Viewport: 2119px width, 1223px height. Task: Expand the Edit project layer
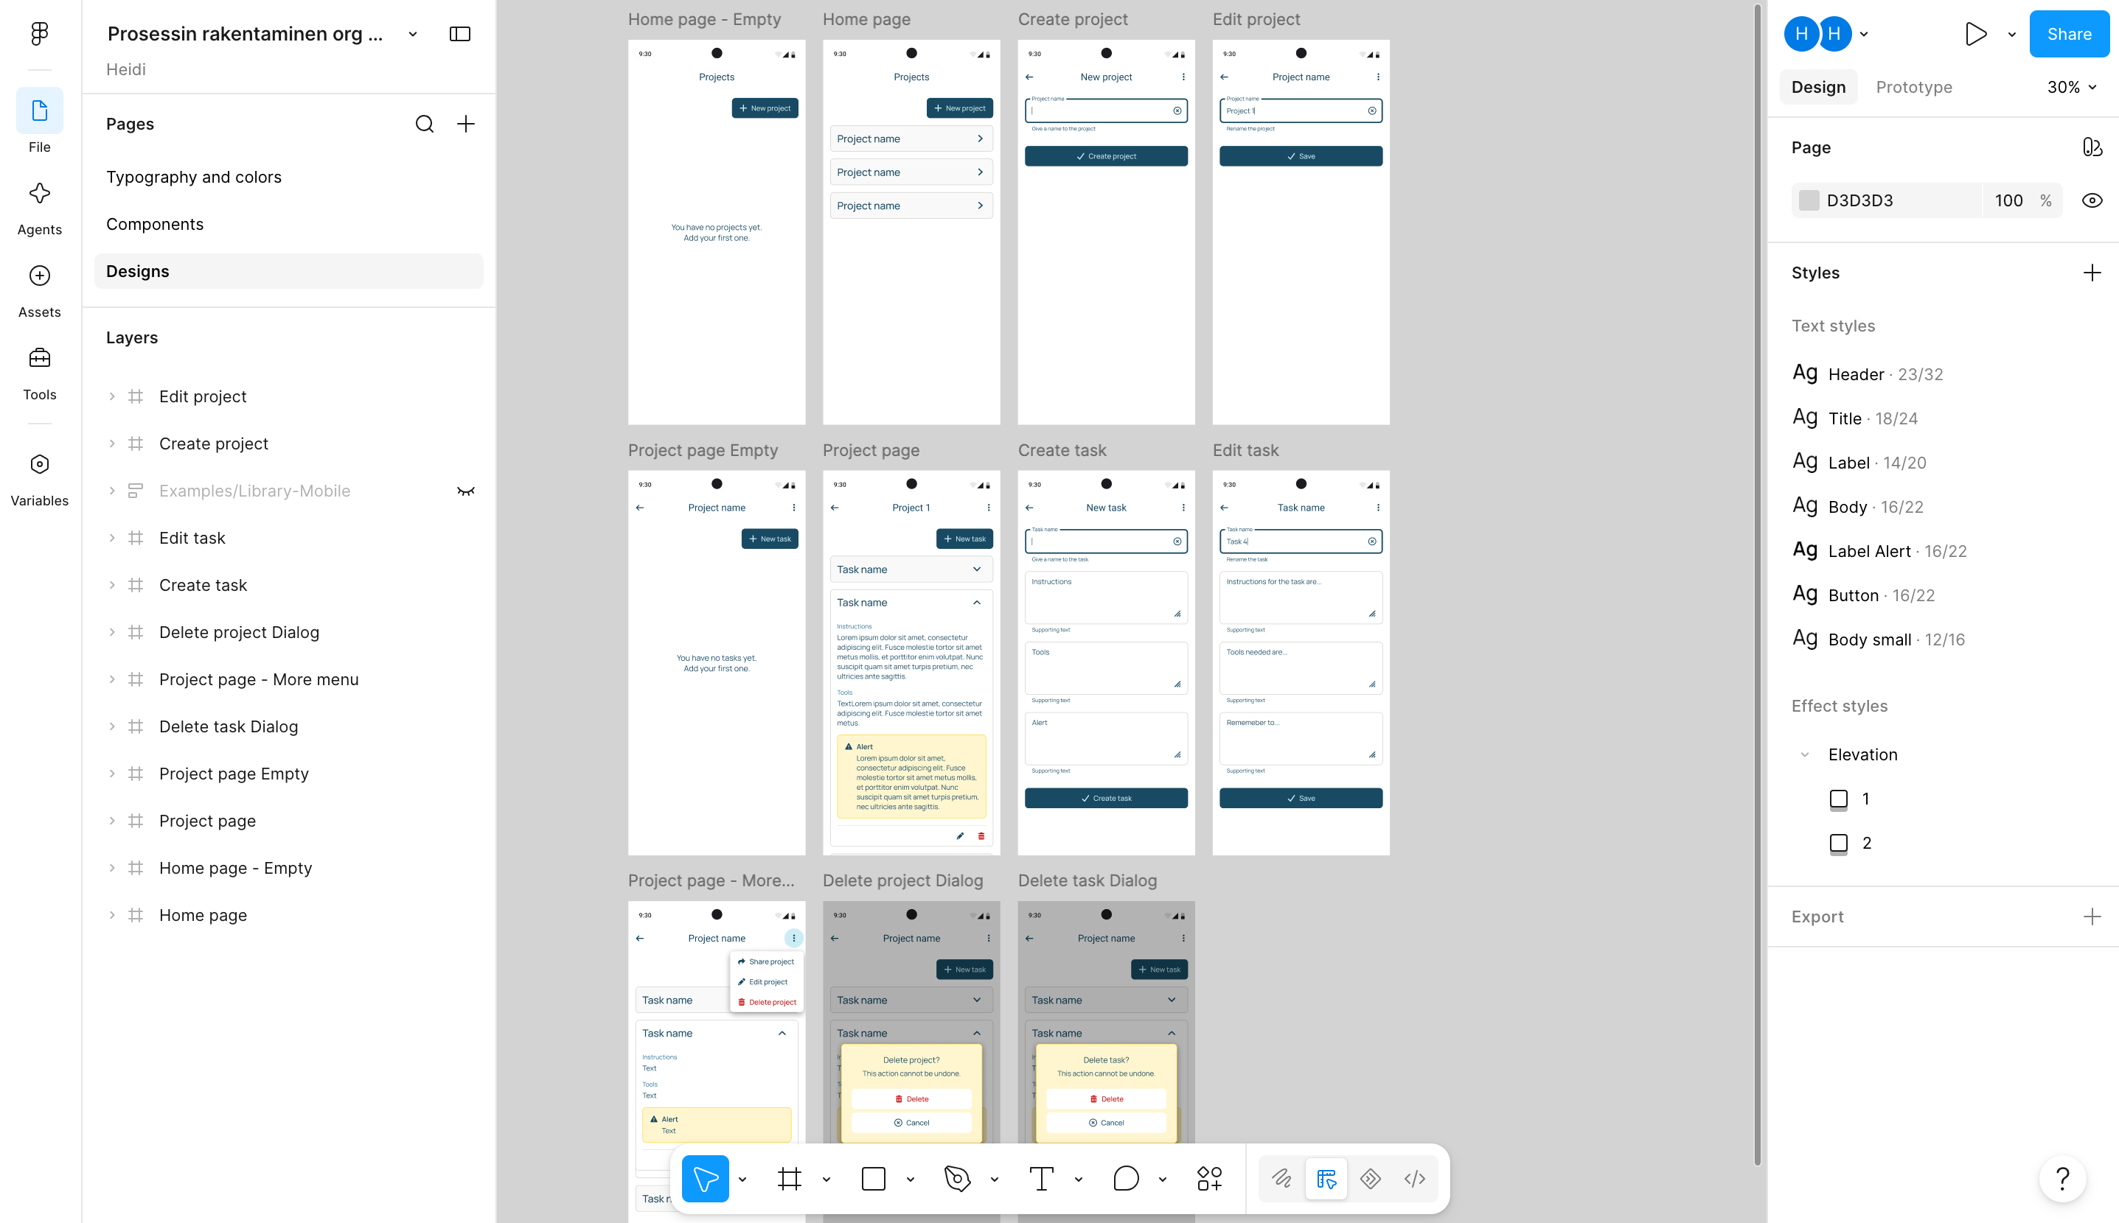click(112, 396)
